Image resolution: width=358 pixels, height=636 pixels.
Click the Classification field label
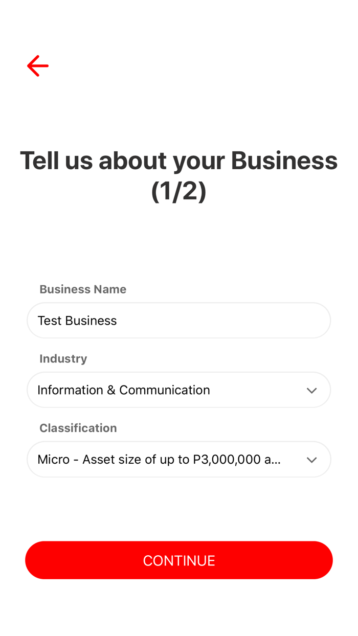[x=78, y=428]
